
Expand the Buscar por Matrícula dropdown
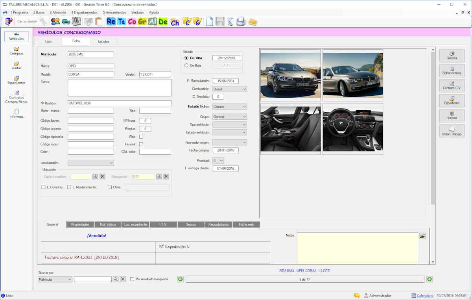pyautogui.click(x=70, y=279)
